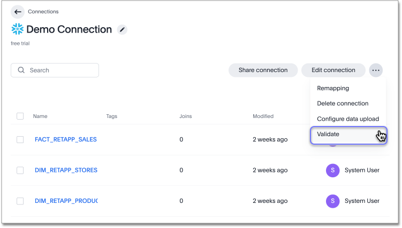The height and width of the screenshot is (228, 402).
Task: Click the Snowflake logo icon
Action: (x=17, y=30)
